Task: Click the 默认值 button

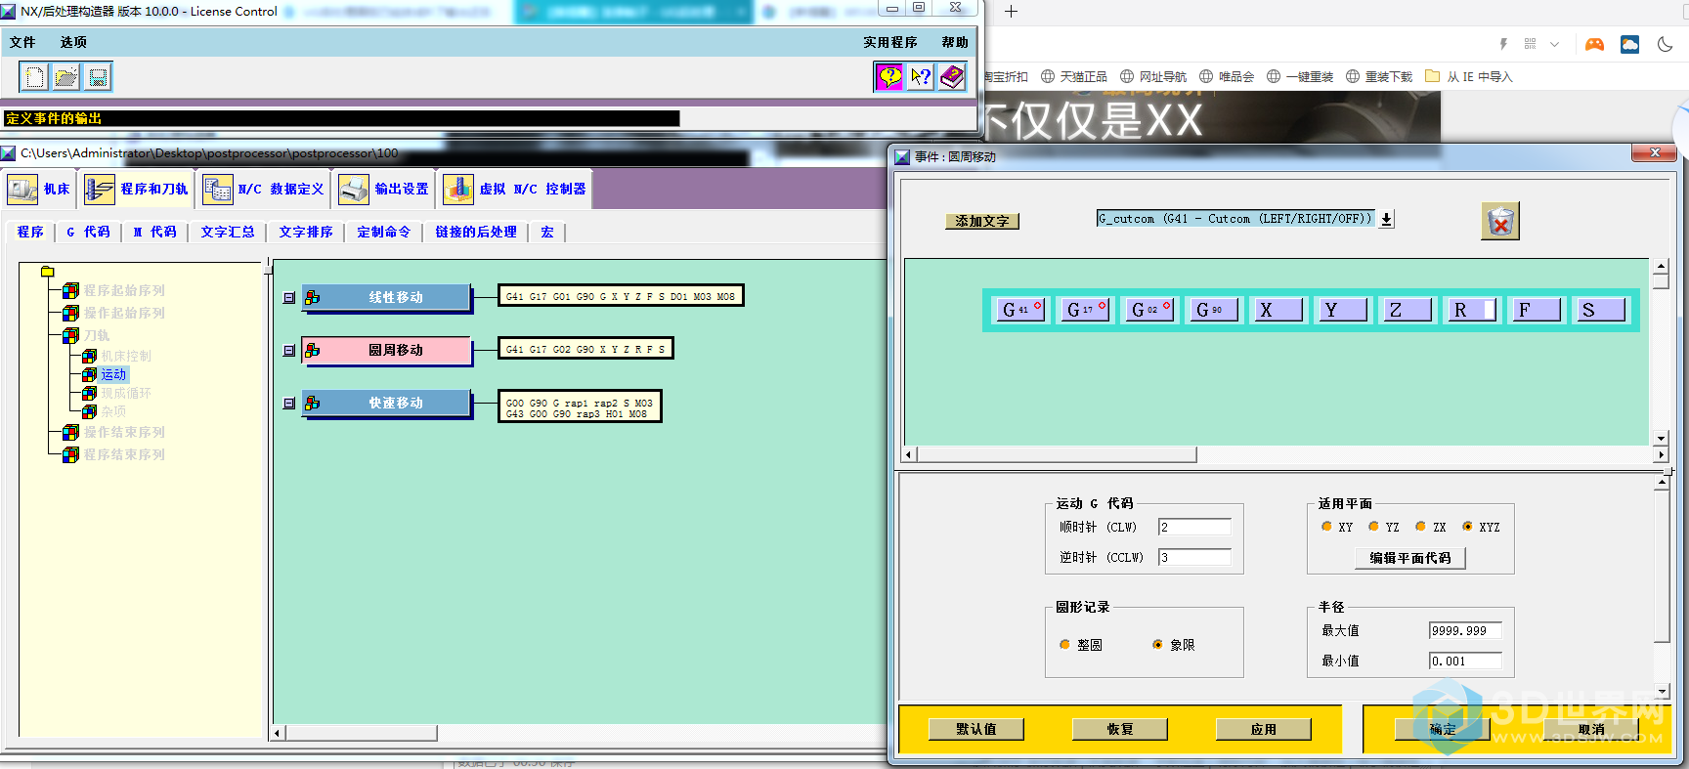Action: 976,729
